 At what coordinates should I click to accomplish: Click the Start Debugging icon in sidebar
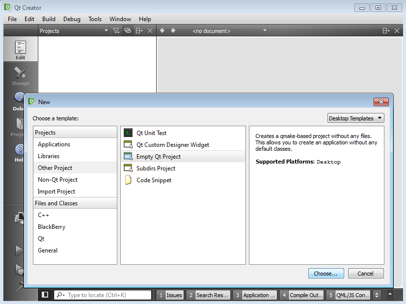tap(19, 270)
